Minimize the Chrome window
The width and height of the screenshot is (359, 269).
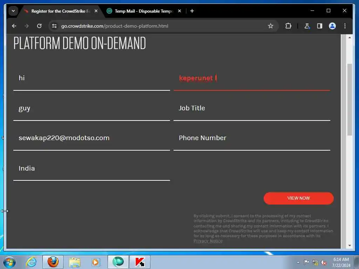(x=312, y=11)
